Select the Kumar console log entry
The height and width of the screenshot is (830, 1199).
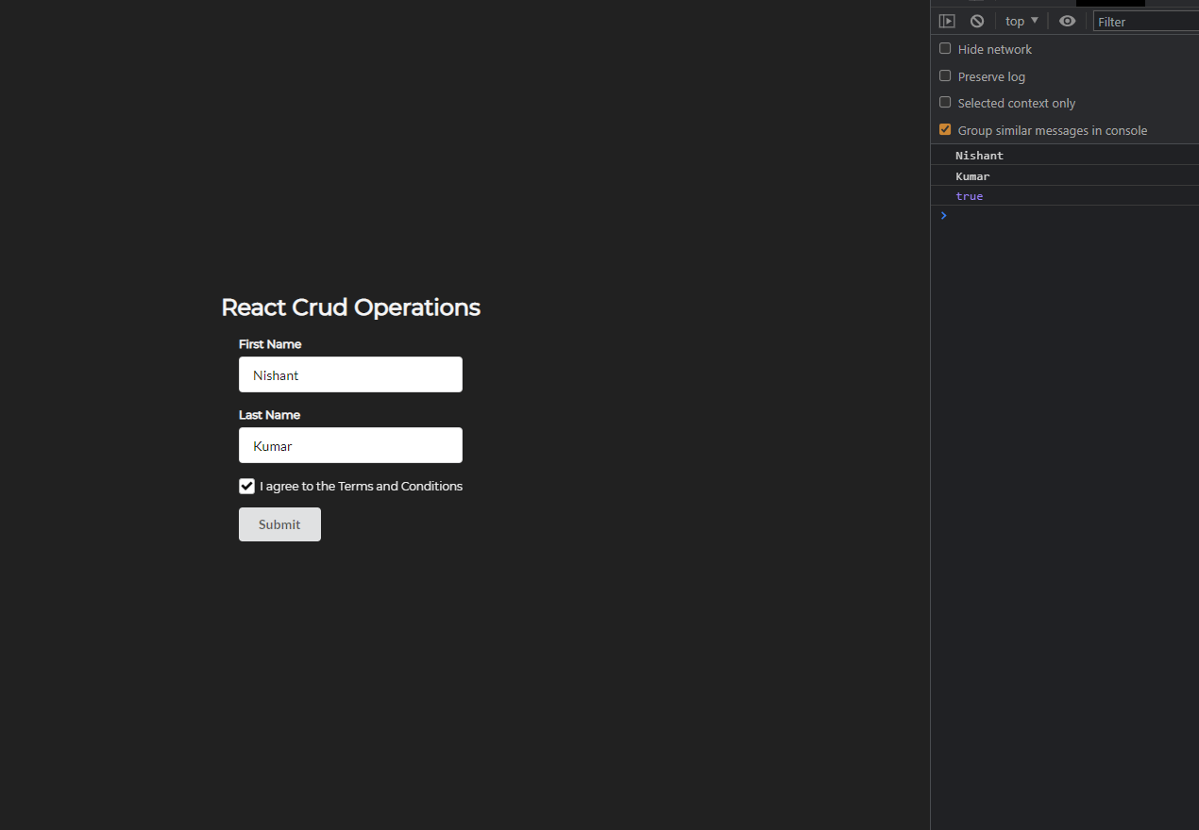972,175
